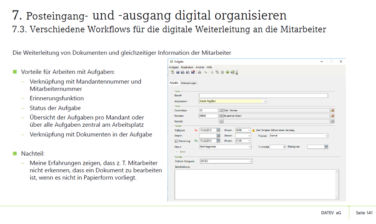Click into the Betreff text field
Viewport: 376px width, 224px height.
click(263, 96)
